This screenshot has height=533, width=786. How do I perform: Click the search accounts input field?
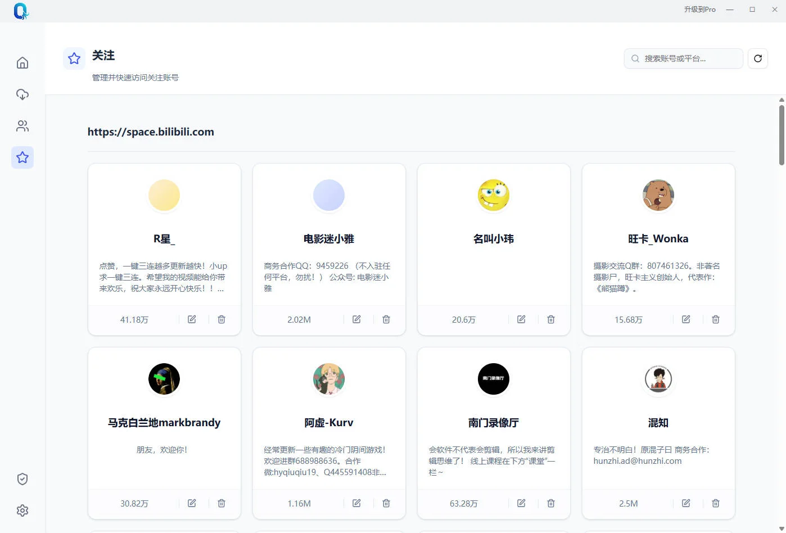pyautogui.click(x=683, y=58)
